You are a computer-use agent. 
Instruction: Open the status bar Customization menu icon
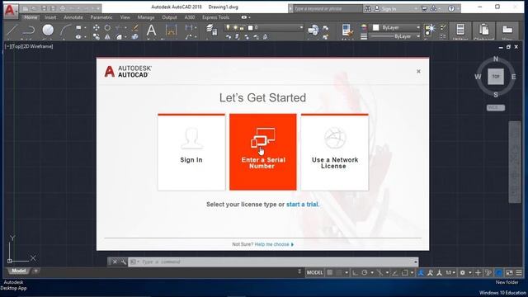point(519,272)
